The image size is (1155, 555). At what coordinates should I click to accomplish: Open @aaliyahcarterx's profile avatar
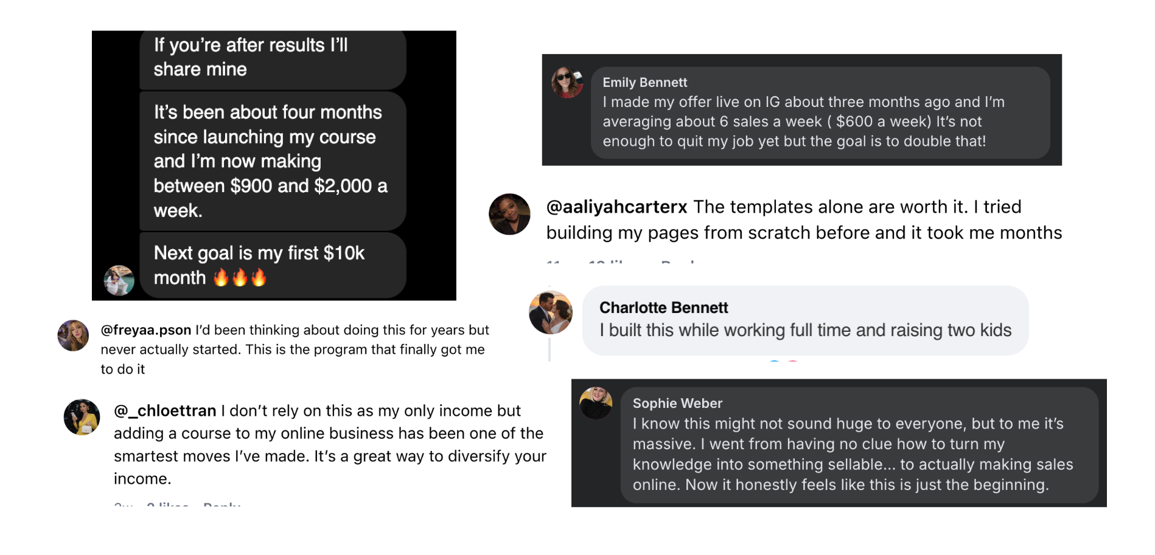pyautogui.click(x=509, y=214)
